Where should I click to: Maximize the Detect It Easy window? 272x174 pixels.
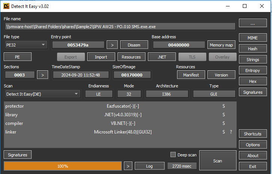coord(245,6)
